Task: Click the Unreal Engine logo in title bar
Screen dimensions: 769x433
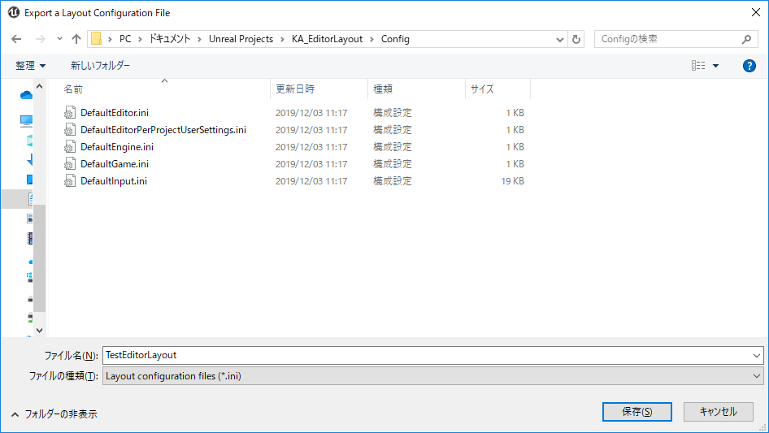Action: [13, 13]
